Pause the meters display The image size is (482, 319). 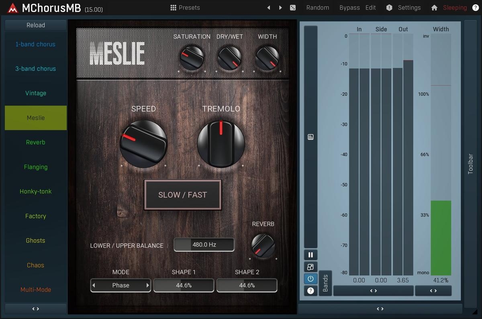point(310,255)
